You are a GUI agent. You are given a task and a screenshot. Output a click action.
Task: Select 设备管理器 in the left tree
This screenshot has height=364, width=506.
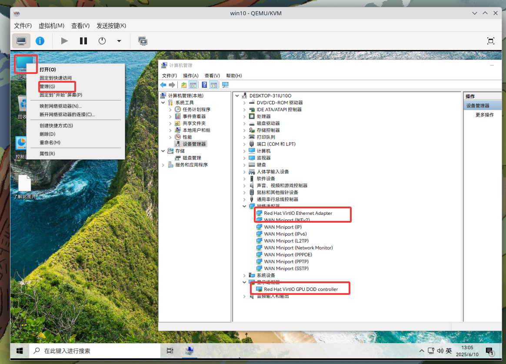click(194, 144)
